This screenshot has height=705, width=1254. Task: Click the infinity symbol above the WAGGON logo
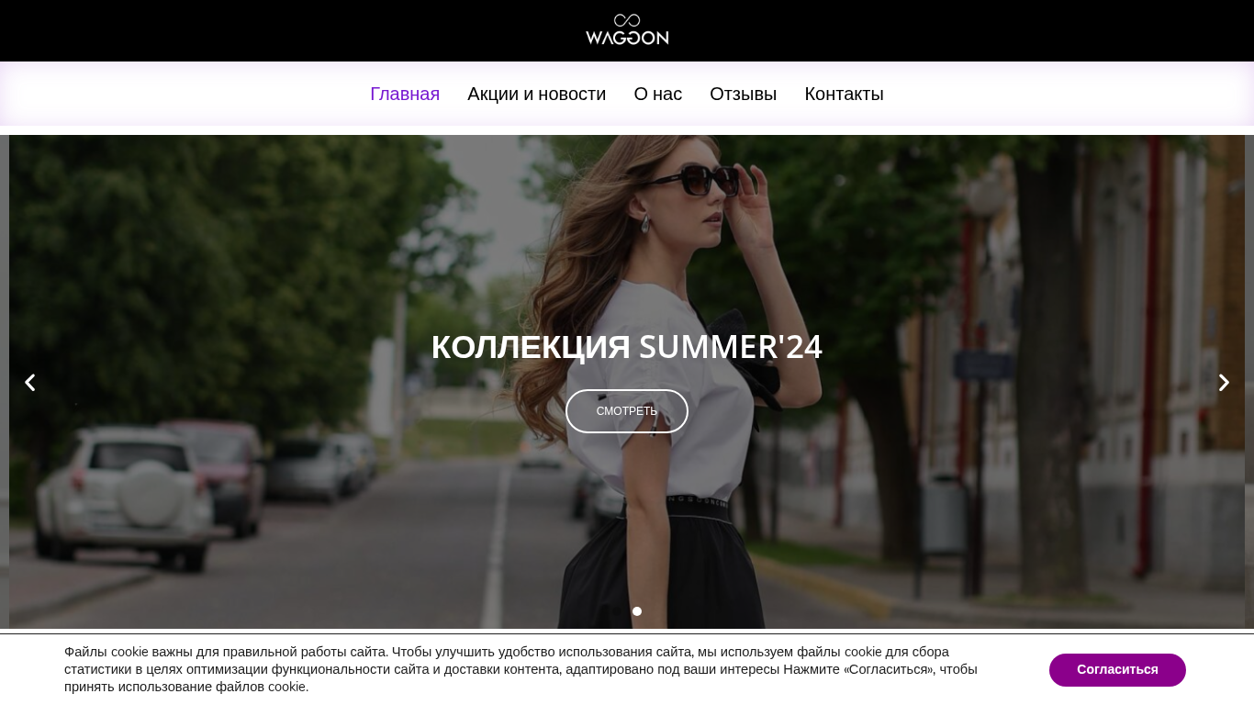pos(627,20)
